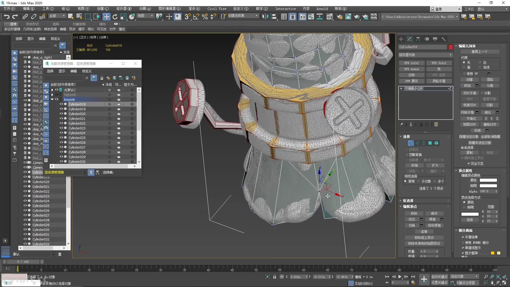Click the Redo arrow in the main toolbar
510x287 pixels.
[x=15, y=17]
